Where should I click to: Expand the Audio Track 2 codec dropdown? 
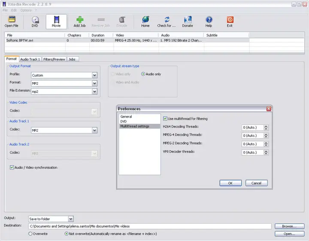click(x=94, y=154)
